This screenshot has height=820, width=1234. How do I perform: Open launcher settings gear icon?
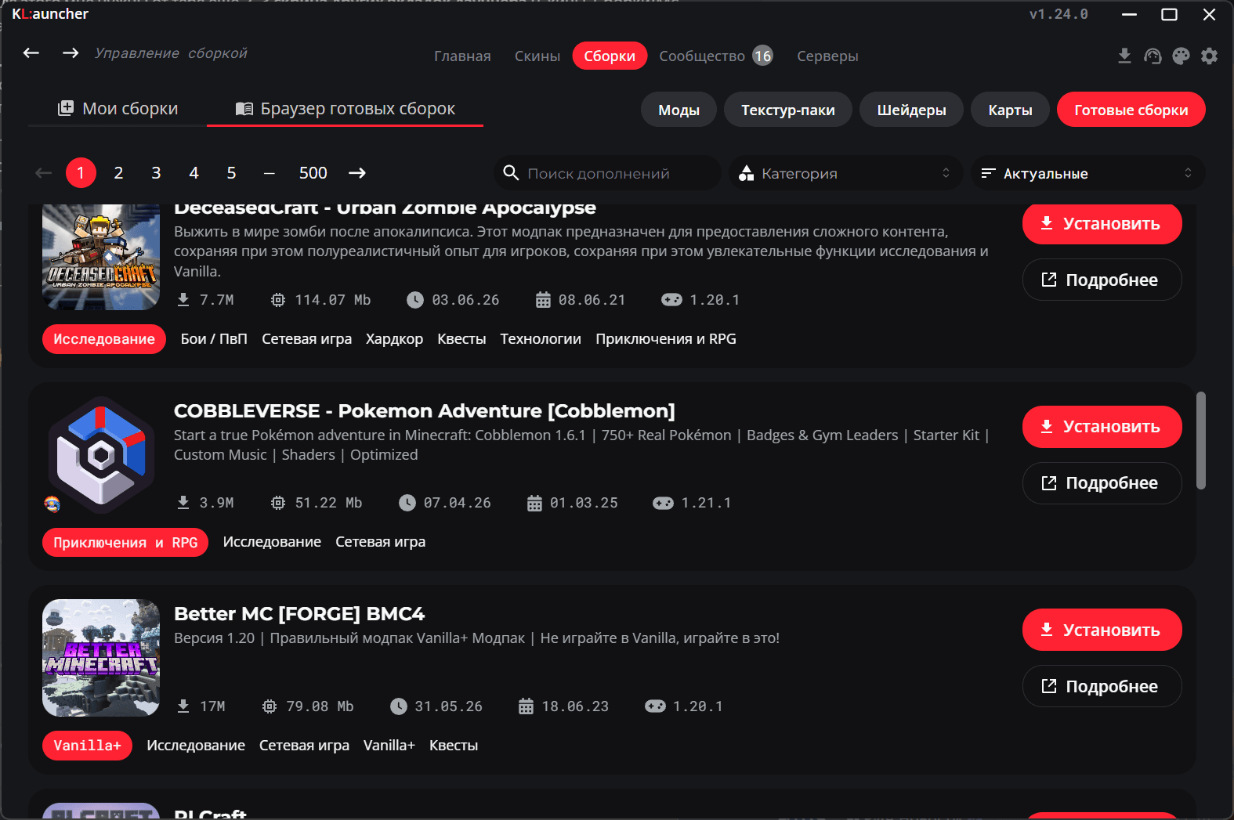[x=1209, y=56]
